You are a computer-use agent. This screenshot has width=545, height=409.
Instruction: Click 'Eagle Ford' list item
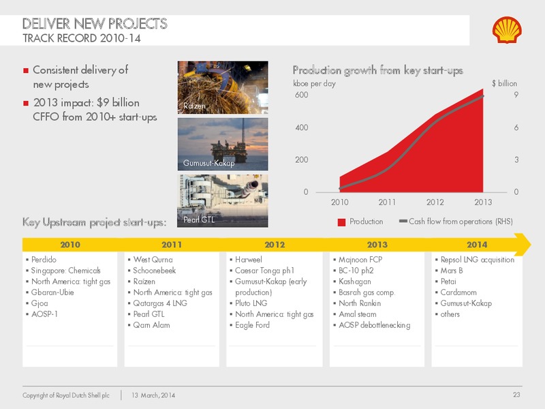(x=252, y=325)
